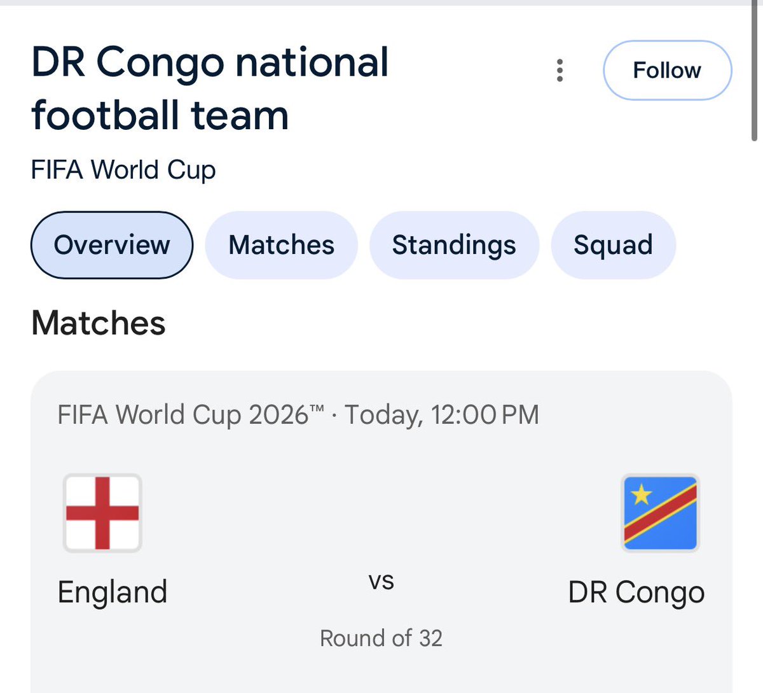Click the DR Congo national football team title
Screen dimensions: 763x693
(x=210, y=88)
